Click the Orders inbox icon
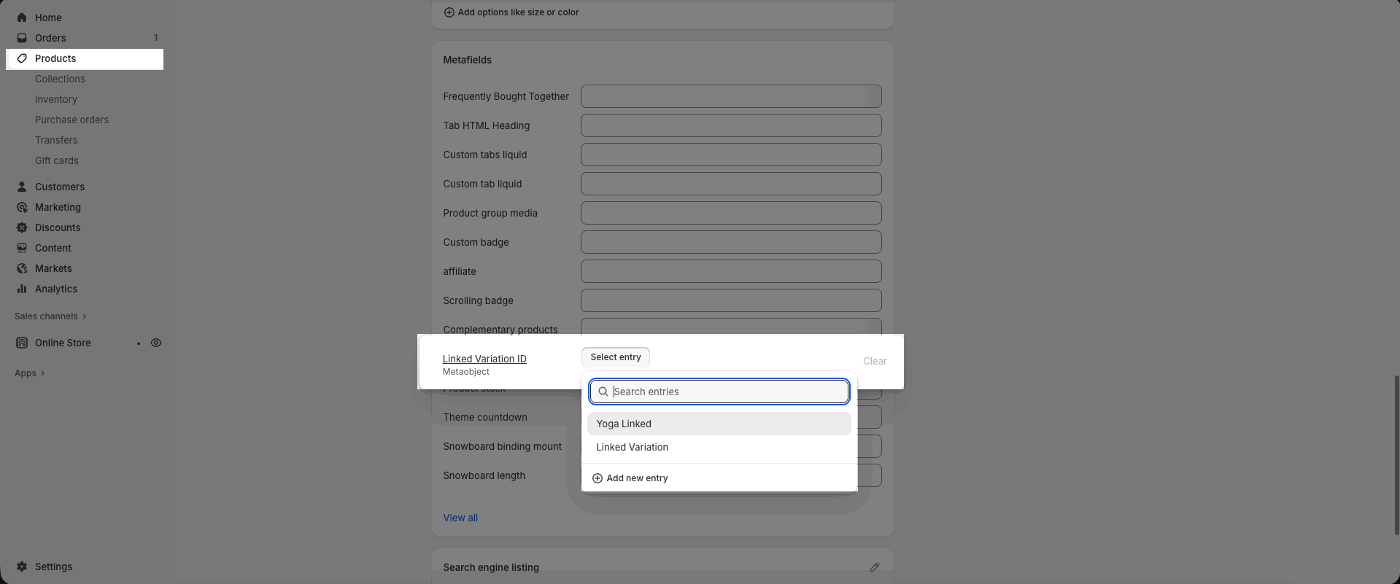Image resolution: width=1400 pixels, height=584 pixels. pos(22,38)
